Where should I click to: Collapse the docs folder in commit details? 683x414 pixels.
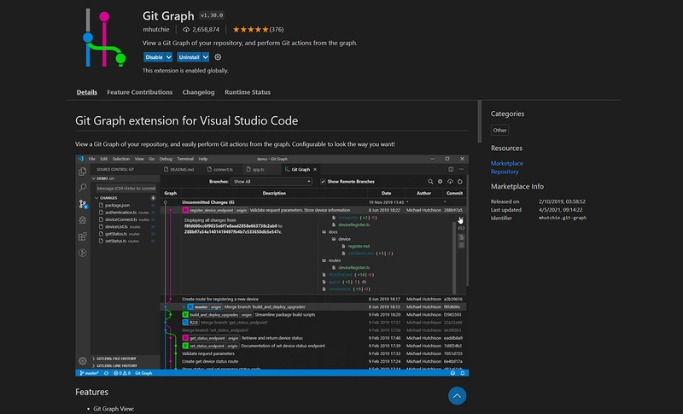point(330,232)
